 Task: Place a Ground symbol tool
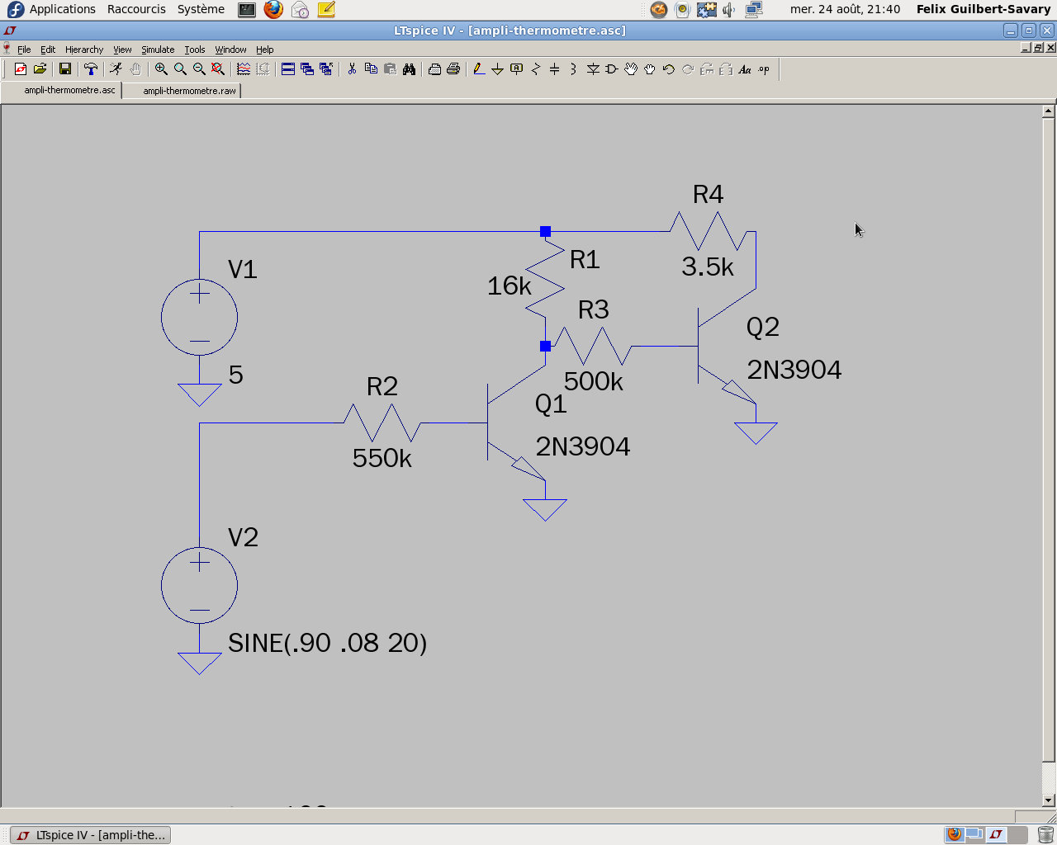[x=498, y=69]
